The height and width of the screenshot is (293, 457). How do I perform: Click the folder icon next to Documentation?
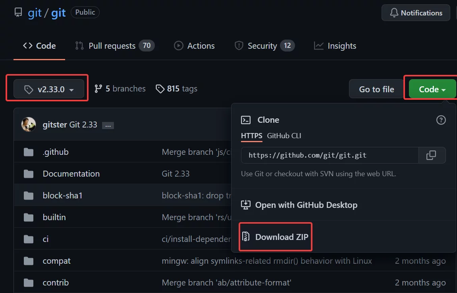(29, 174)
